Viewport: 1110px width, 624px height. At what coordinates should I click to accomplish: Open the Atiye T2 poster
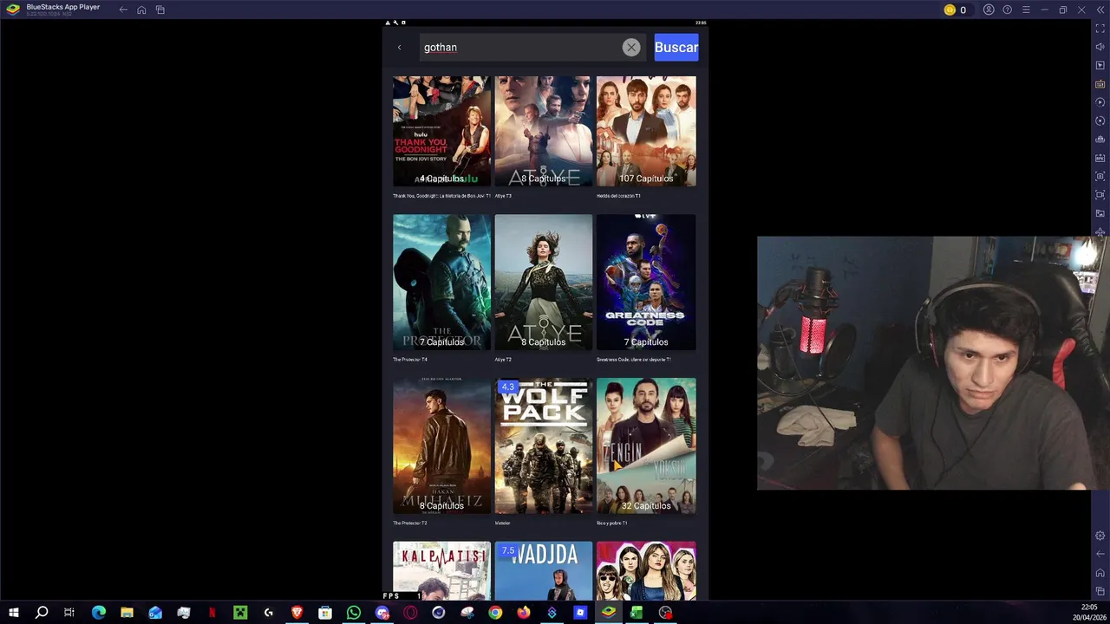click(544, 282)
